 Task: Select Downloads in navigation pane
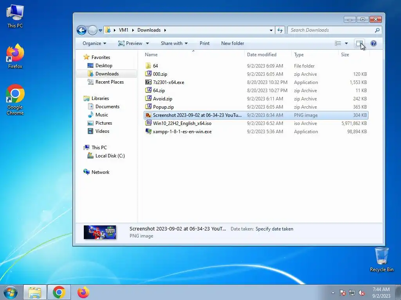pyautogui.click(x=107, y=74)
